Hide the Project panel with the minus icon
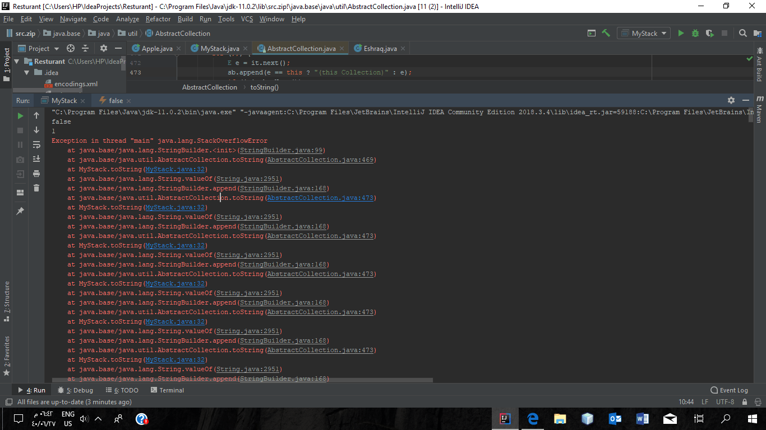The image size is (766, 430). 118,49
